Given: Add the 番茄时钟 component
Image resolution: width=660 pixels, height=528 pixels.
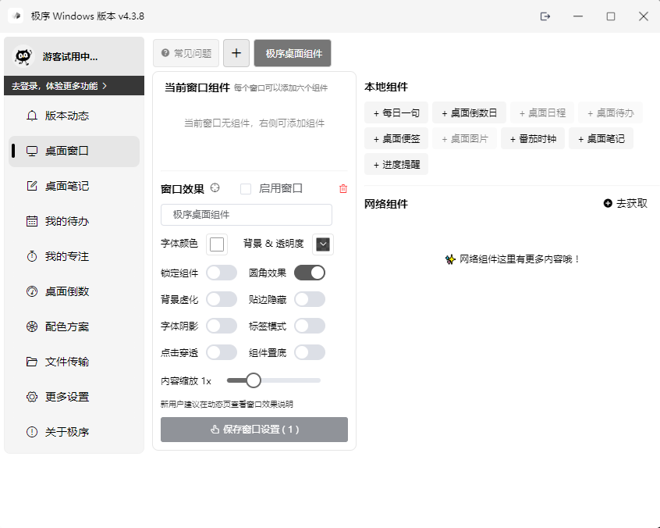Looking at the screenshot, I should pos(533,138).
